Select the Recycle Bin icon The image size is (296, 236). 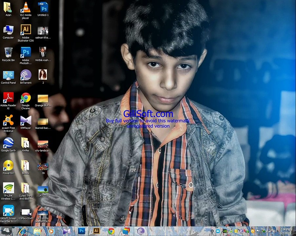8,54
